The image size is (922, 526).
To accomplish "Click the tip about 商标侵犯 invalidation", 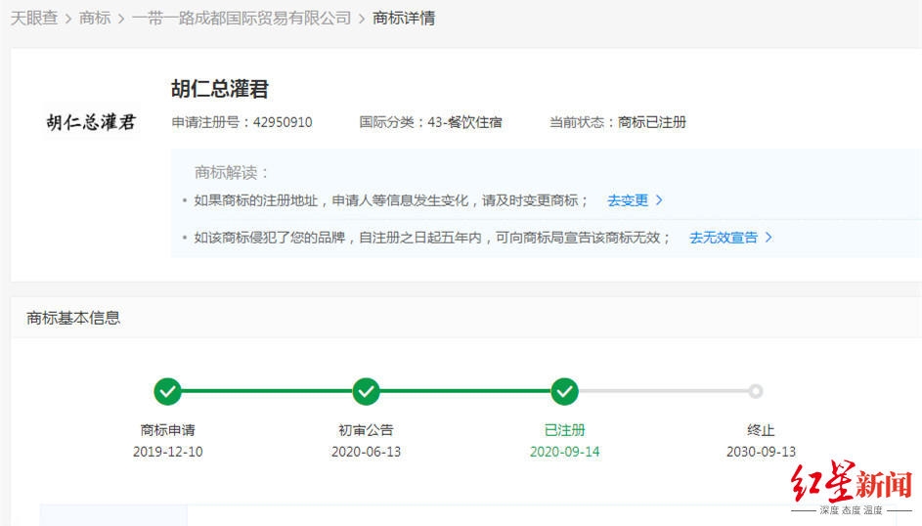I will tap(432, 238).
